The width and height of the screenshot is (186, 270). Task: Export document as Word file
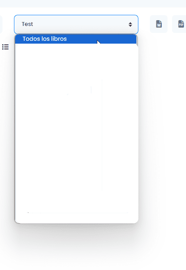158,24
